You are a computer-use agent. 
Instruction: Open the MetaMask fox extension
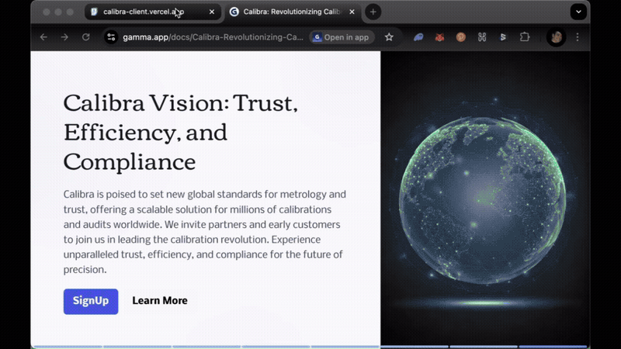[x=439, y=37]
